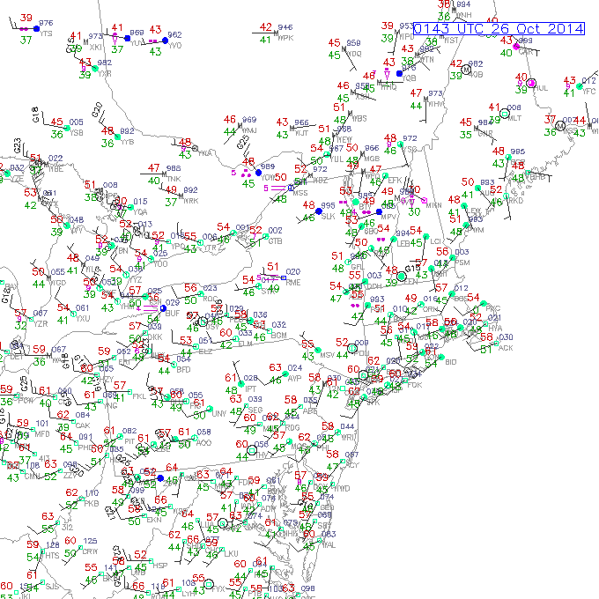Click the AOO station identifier
The image size is (599, 599).
pyautogui.click(x=203, y=443)
